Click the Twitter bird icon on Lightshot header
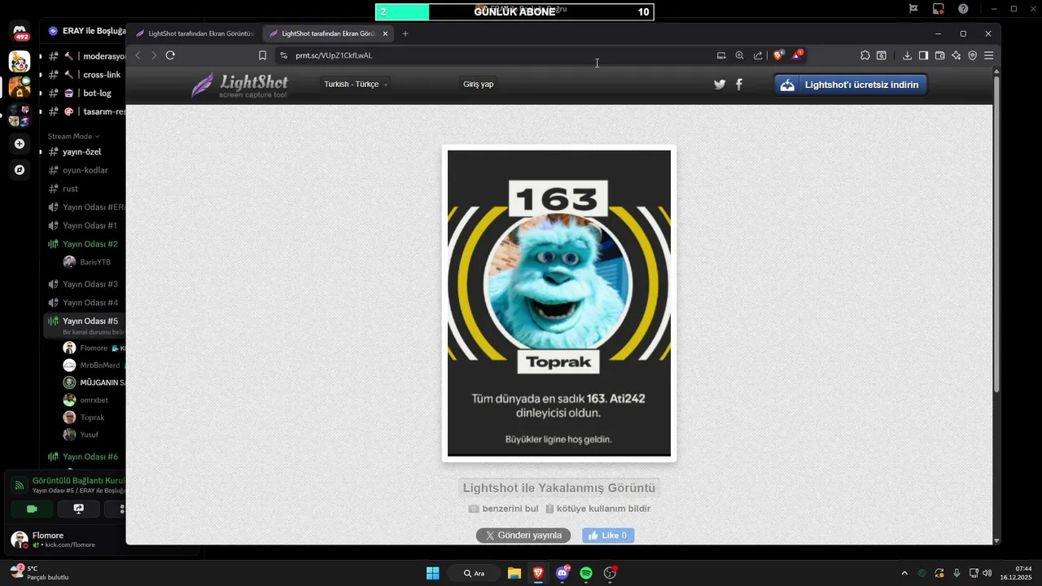The width and height of the screenshot is (1042, 586). point(720,84)
